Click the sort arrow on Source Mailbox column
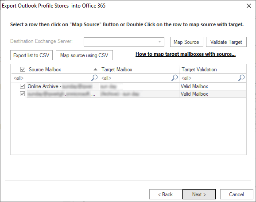The image size is (256, 202). (x=95, y=70)
